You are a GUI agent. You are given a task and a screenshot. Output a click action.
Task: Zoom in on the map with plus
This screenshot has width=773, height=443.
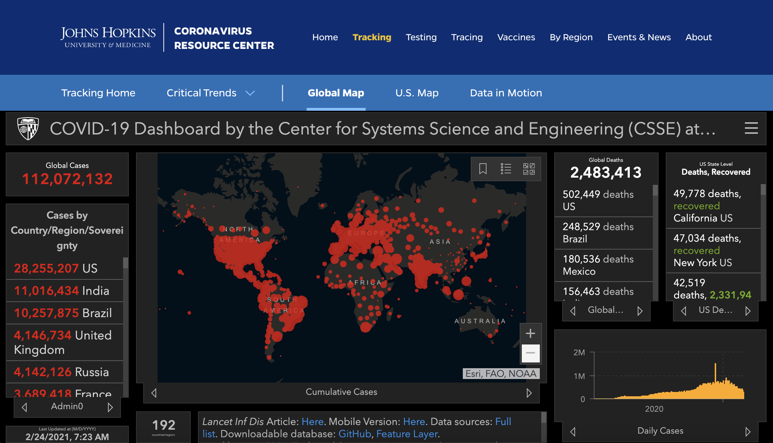[530, 333]
